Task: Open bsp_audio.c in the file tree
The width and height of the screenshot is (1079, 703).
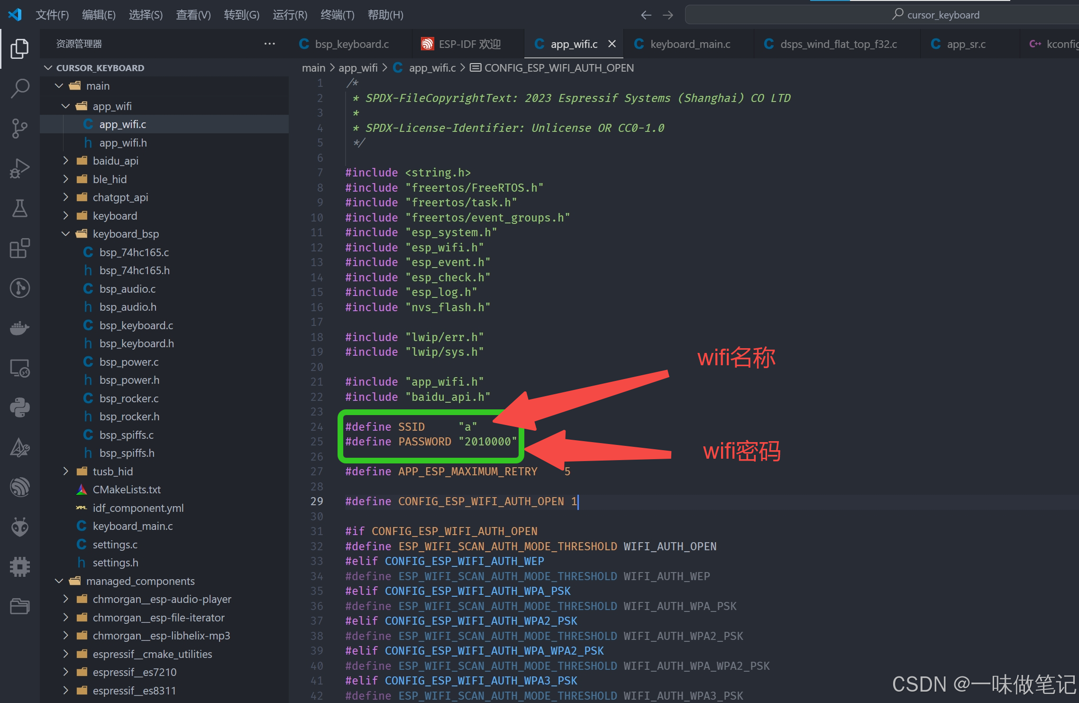Action: click(x=127, y=289)
